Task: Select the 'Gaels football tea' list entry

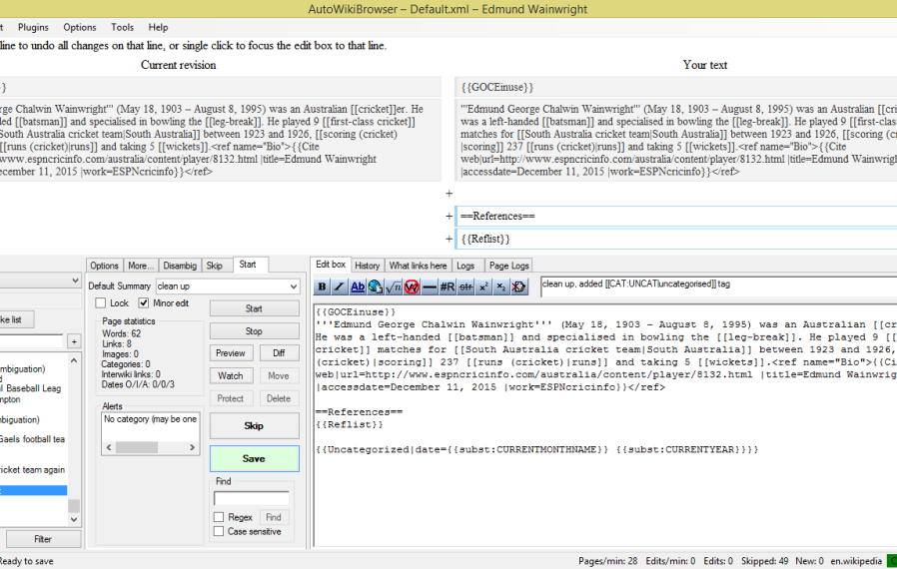Action: tap(32, 439)
